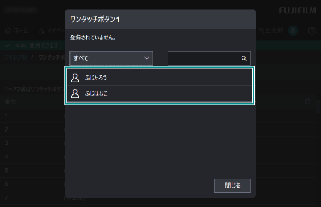The width and height of the screenshot is (321, 207).
Task: Select row number 5 in the list
Action: 7,170
